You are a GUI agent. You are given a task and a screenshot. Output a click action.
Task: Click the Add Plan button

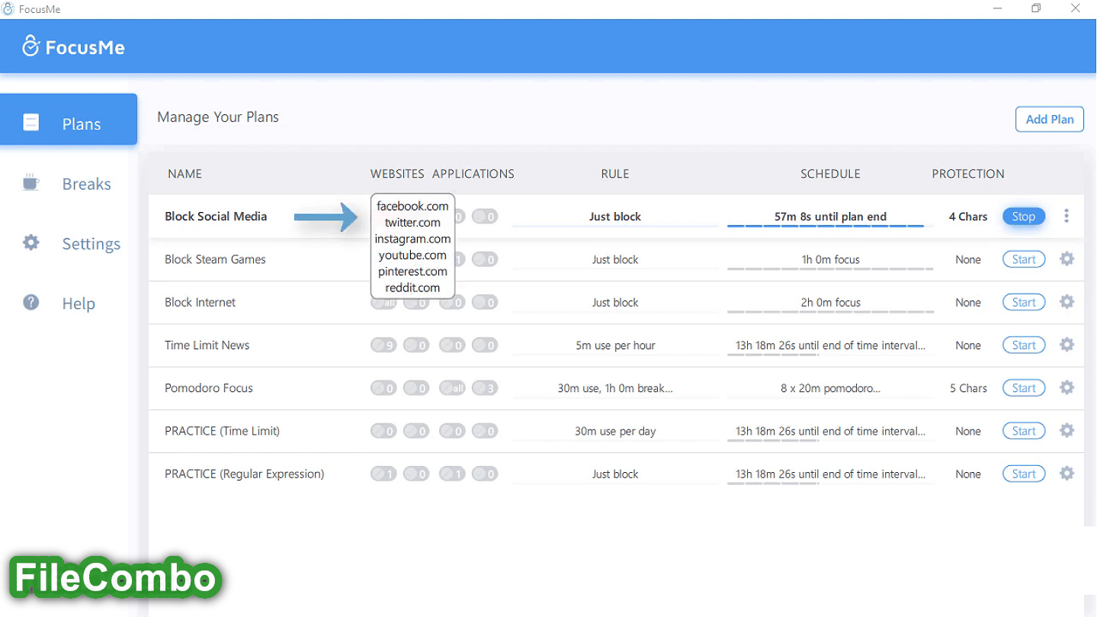pos(1049,119)
